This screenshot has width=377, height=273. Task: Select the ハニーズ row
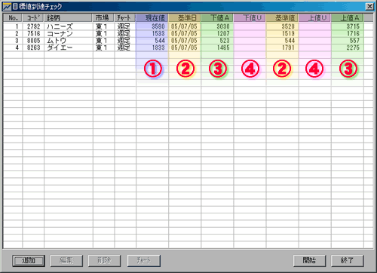(x=183, y=26)
